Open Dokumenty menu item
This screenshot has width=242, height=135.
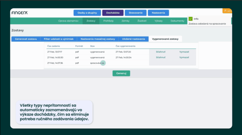177,21
